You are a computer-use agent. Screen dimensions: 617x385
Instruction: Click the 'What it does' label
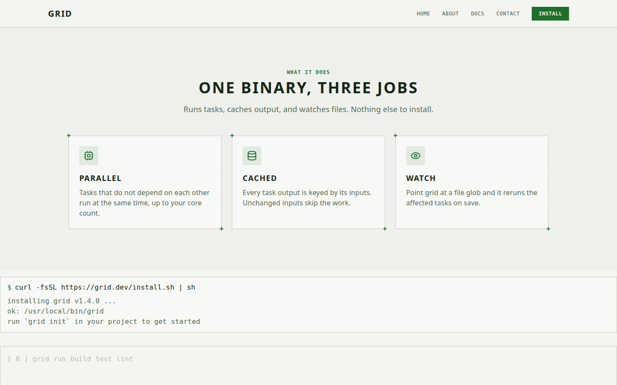(x=308, y=72)
